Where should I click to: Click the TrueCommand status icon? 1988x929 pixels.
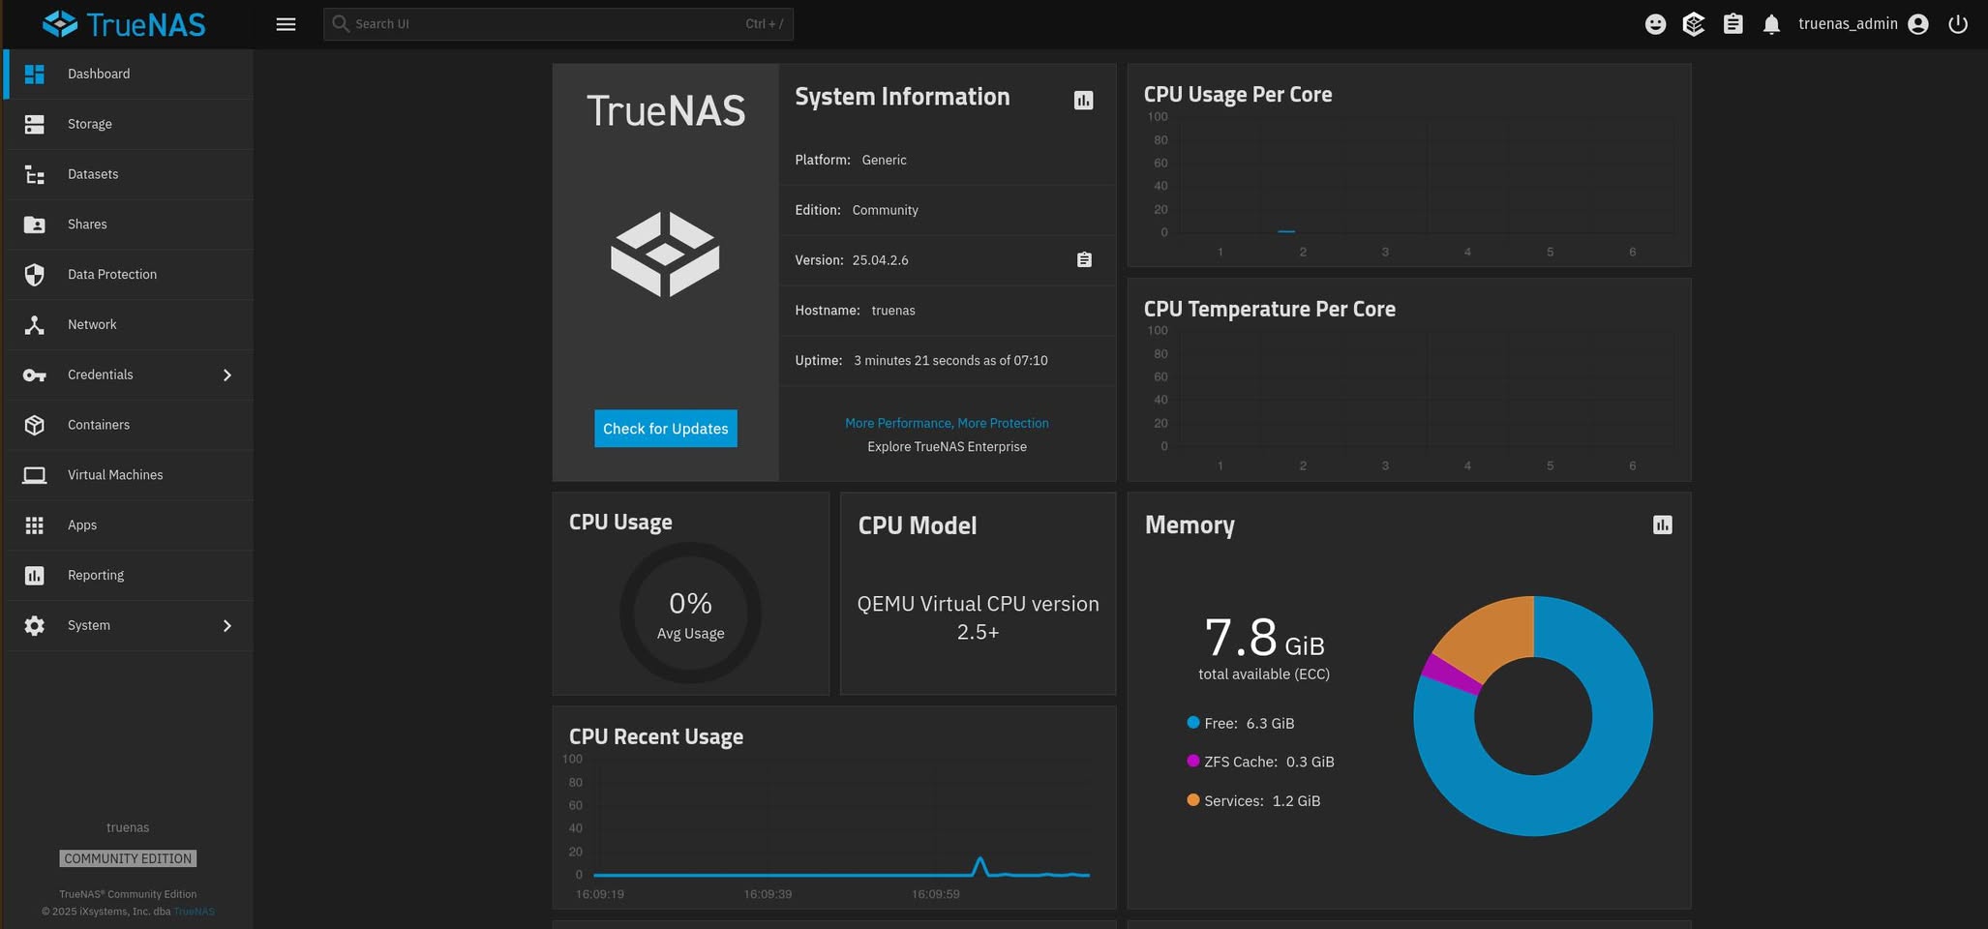coord(1694,24)
